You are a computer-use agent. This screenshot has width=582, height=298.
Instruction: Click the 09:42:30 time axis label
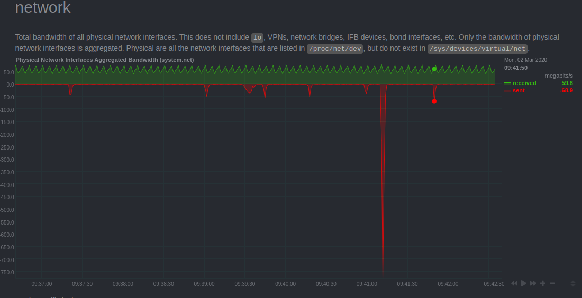[494, 284]
